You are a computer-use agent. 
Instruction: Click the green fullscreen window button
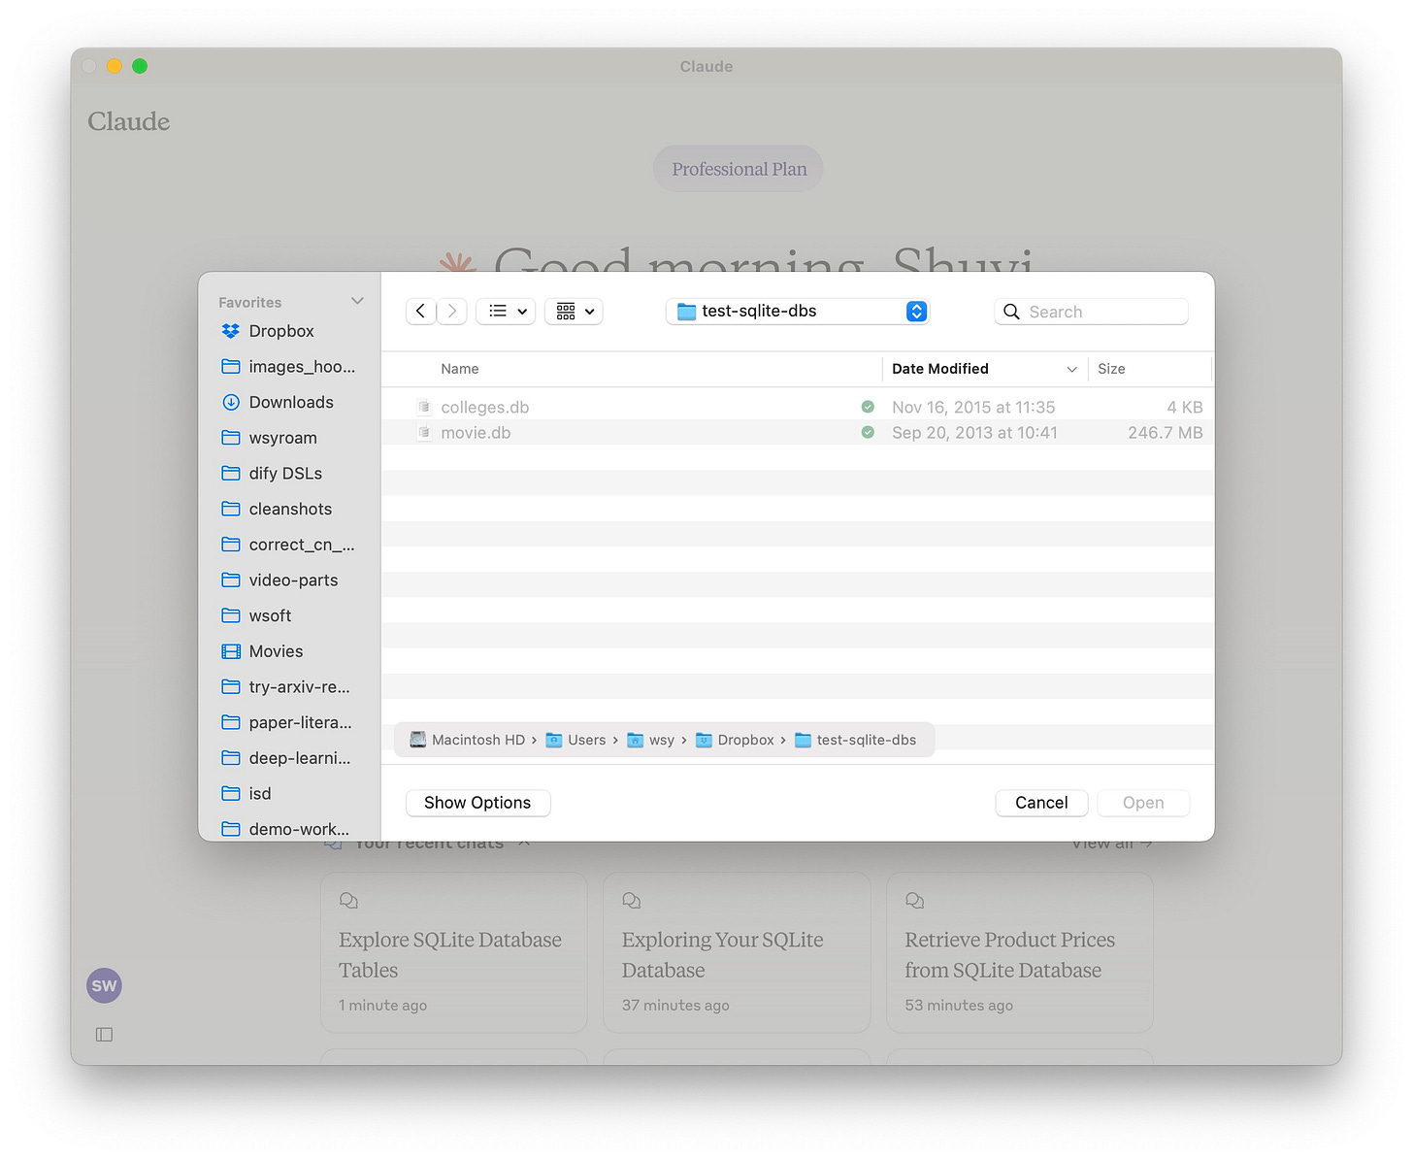point(140,66)
